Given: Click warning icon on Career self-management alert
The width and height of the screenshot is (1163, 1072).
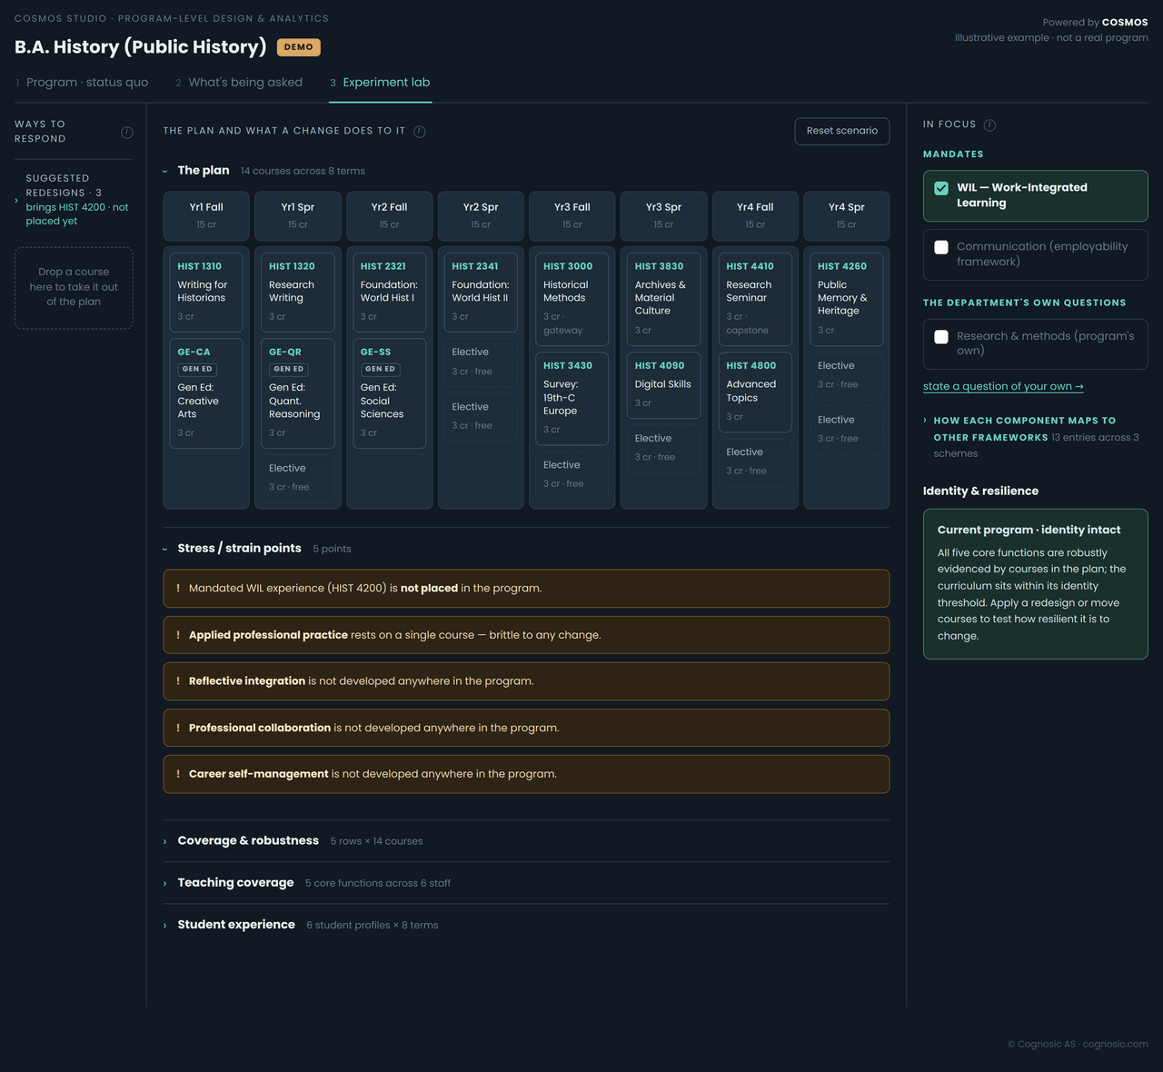Looking at the screenshot, I should [x=178, y=774].
